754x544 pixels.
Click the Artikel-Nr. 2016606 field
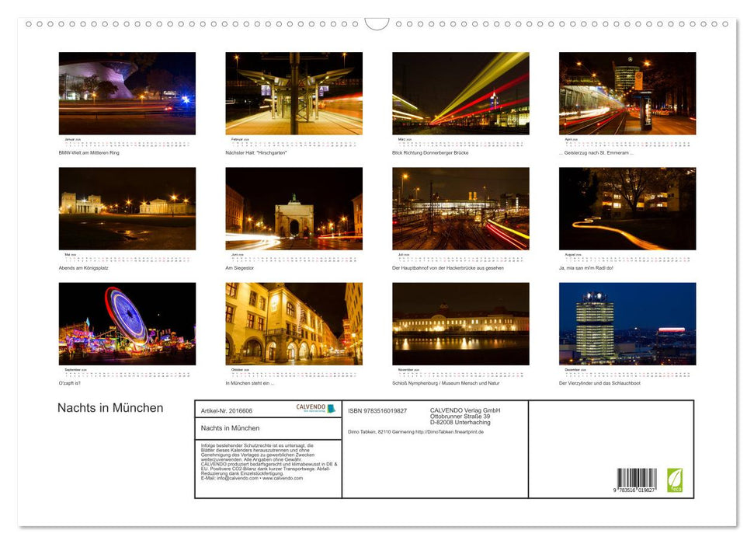coord(225,410)
